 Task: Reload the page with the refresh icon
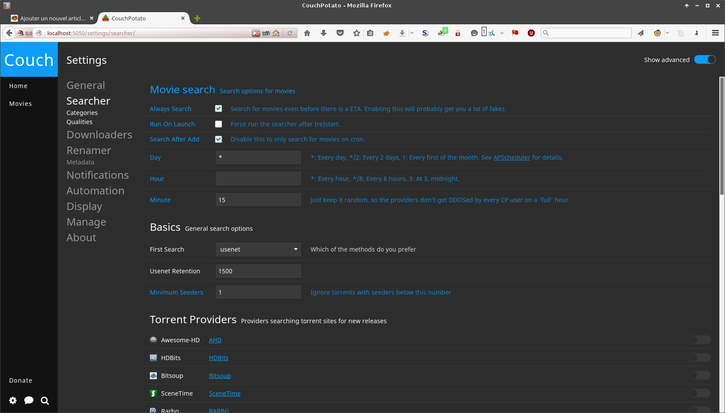click(x=290, y=33)
